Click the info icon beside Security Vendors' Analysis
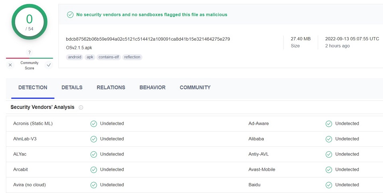 coord(81,107)
